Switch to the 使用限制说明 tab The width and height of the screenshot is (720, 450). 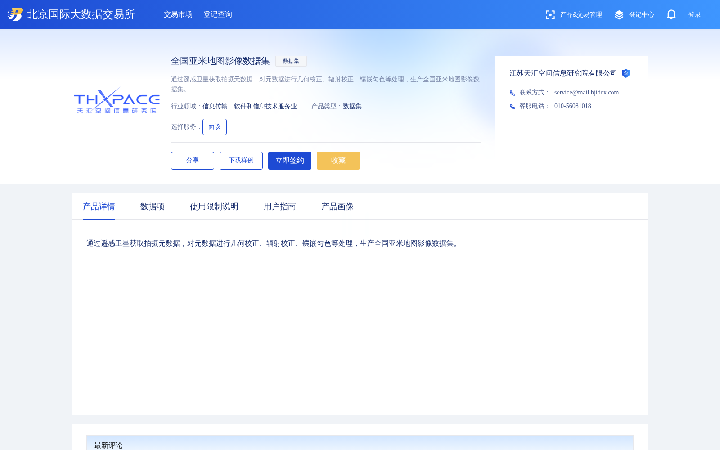(x=214, y=207)
